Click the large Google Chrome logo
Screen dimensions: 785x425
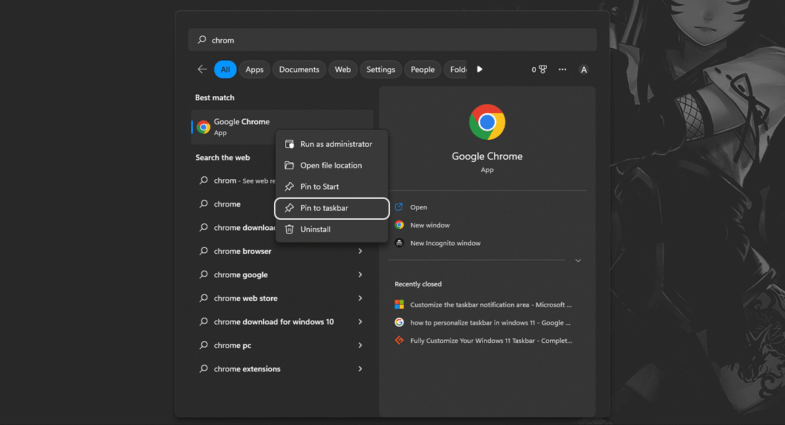[487, 122]
